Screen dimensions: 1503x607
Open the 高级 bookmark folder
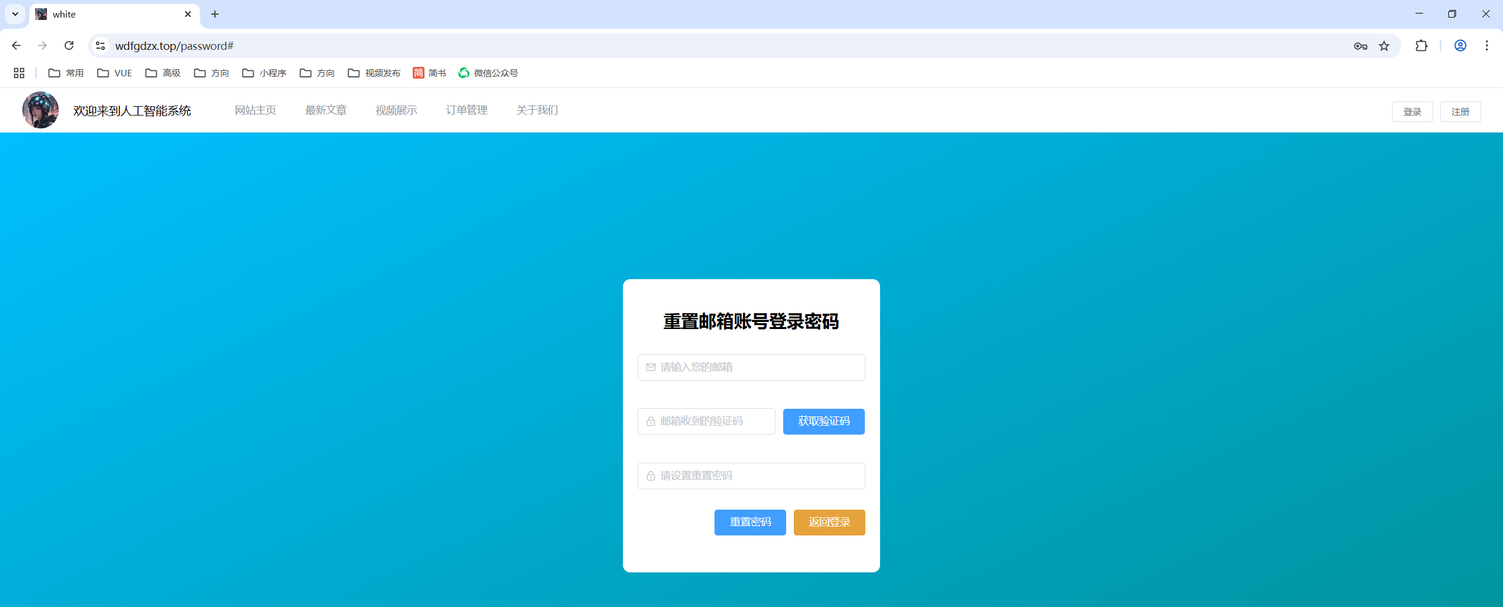click(x=163, y=73)
